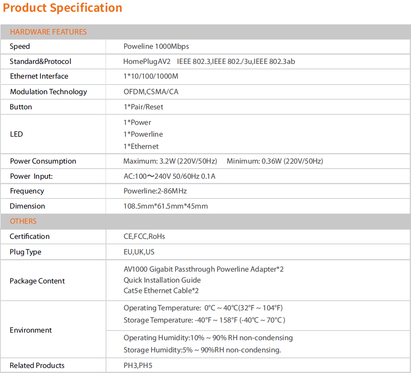Select the HomePlugAV2 standard text
This screenshot has width=411, height=373.
point(147,61)
